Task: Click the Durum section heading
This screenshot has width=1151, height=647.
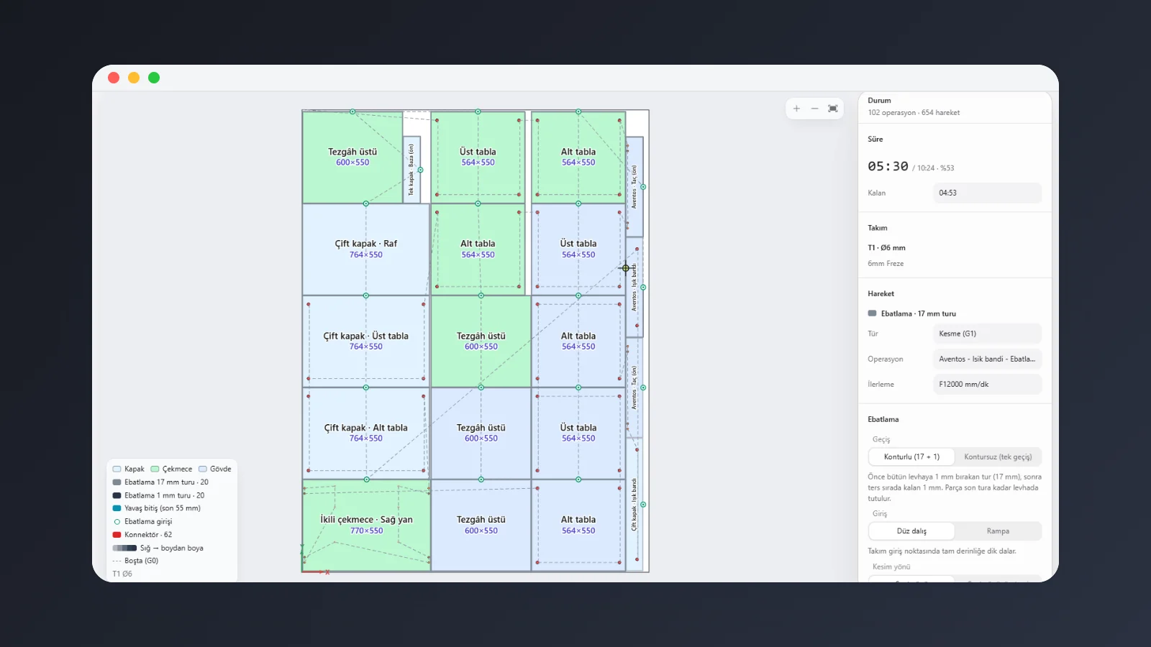Action: point(879,101)
